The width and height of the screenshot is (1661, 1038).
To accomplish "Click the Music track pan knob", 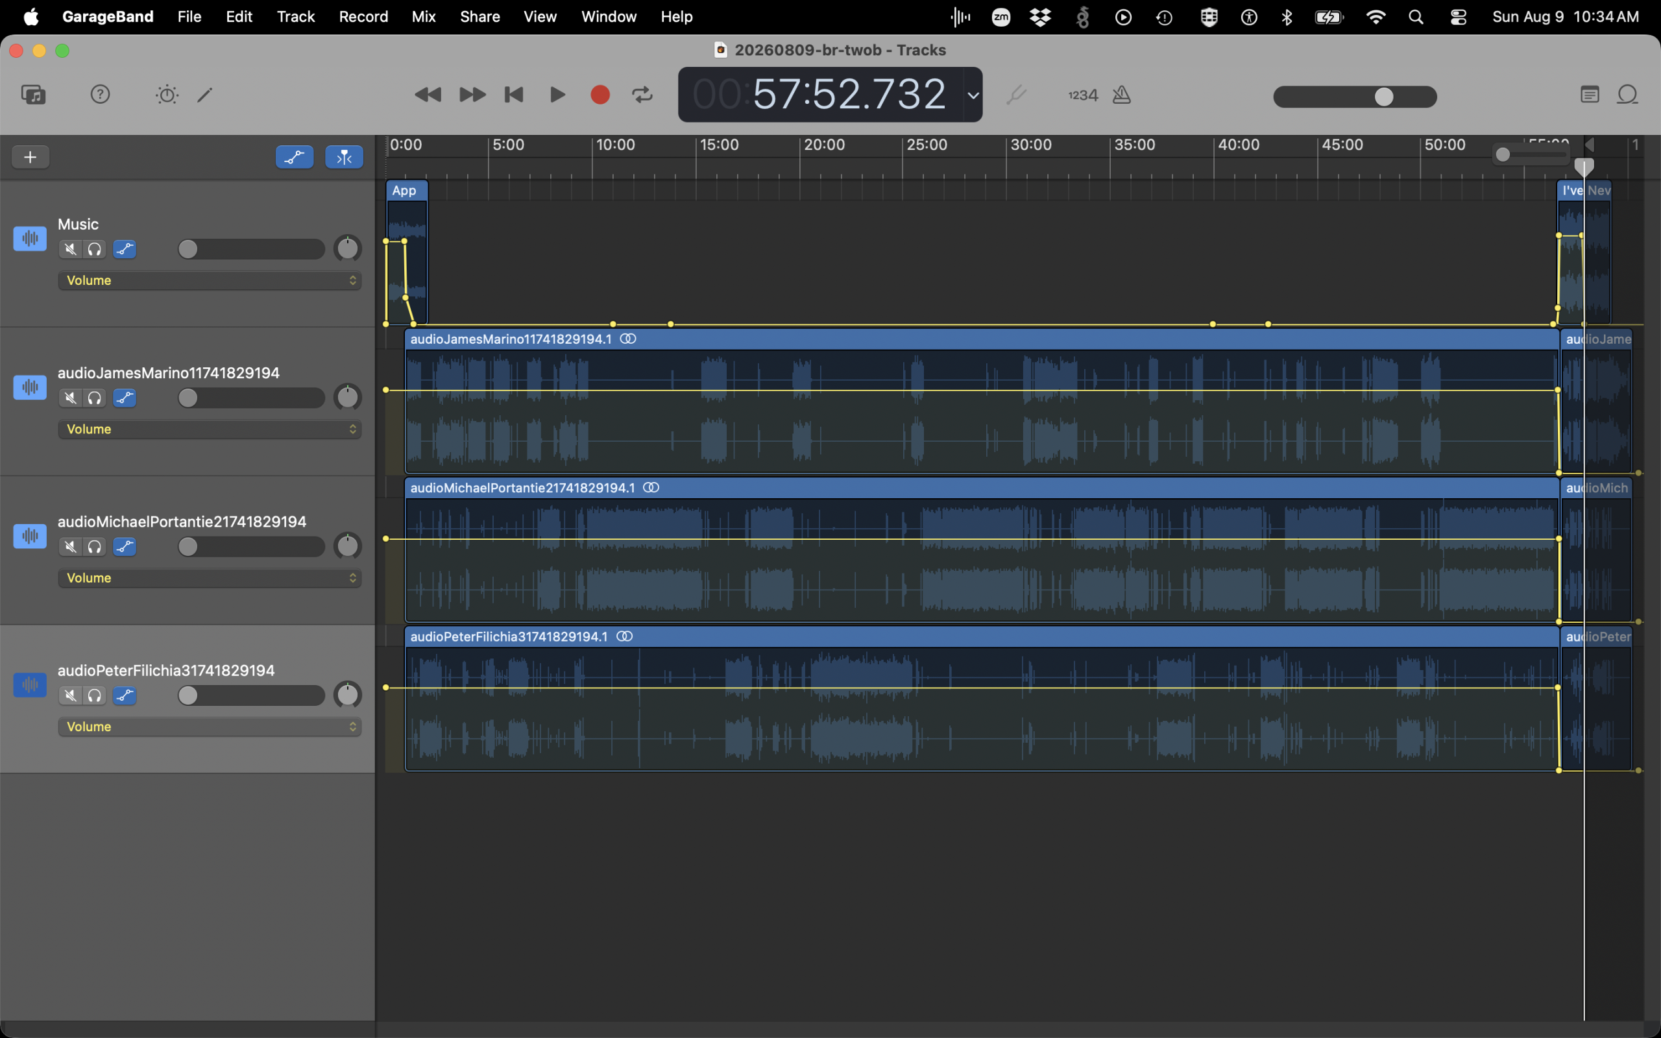I will pos(347,248).
